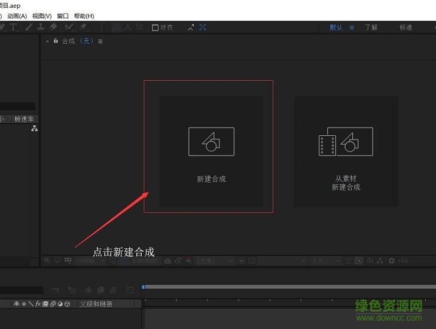Click the project flowchart icon below 帧速率
Viewport: 436px width, 329px height.
click(x=34, y=129)
